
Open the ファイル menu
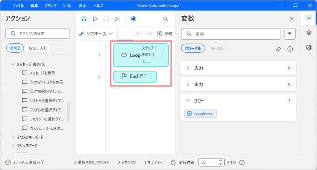pos(18,6)
